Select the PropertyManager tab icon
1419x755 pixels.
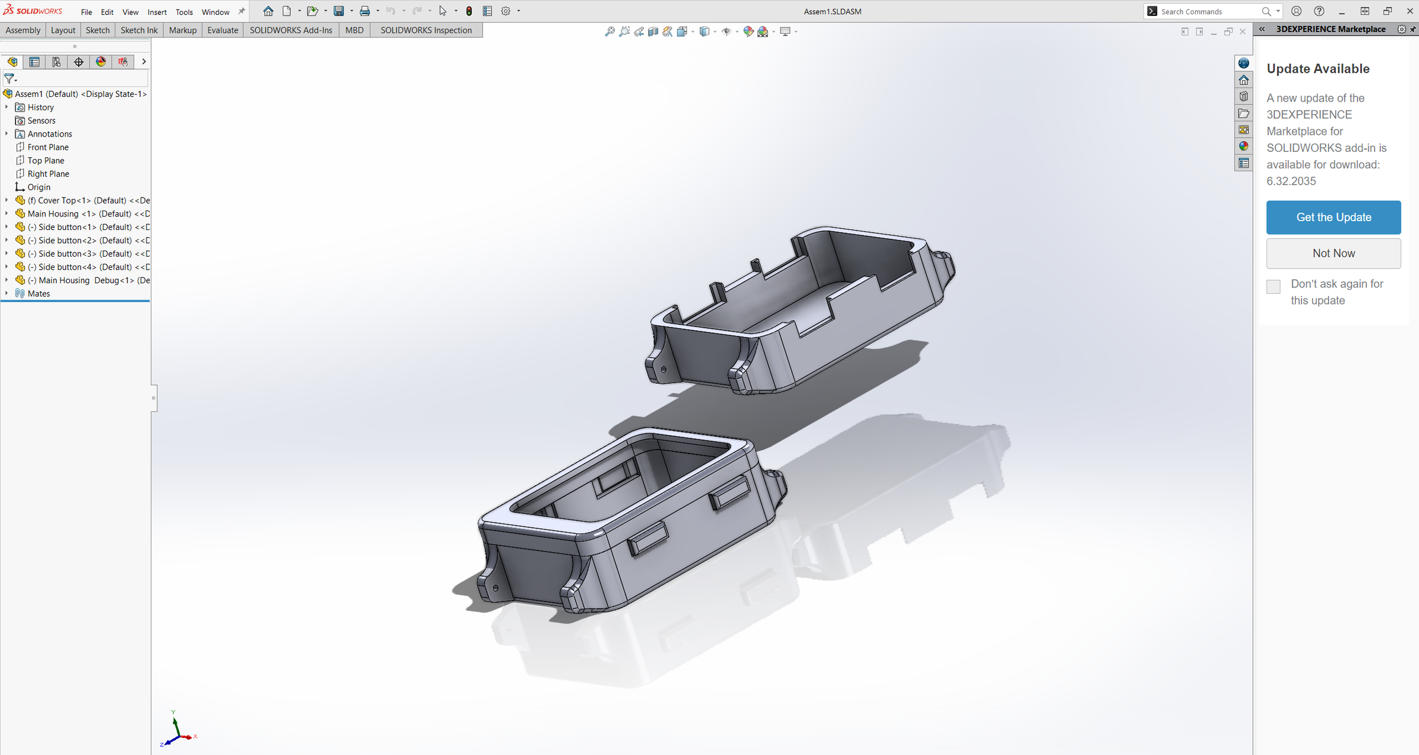35,61
